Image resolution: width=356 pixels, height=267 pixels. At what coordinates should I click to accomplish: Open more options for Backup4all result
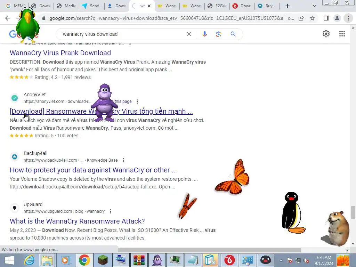(123, 160)
